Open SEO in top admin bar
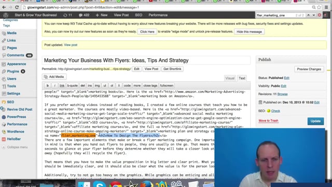The height and width of the screenshot is (187, 332). click(x=139, y=15)
